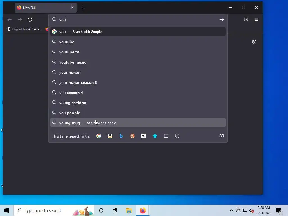This screenshot has width=288, height=216.
Task: Click Firefox icon in the taskbar
Action: point(143,210)
